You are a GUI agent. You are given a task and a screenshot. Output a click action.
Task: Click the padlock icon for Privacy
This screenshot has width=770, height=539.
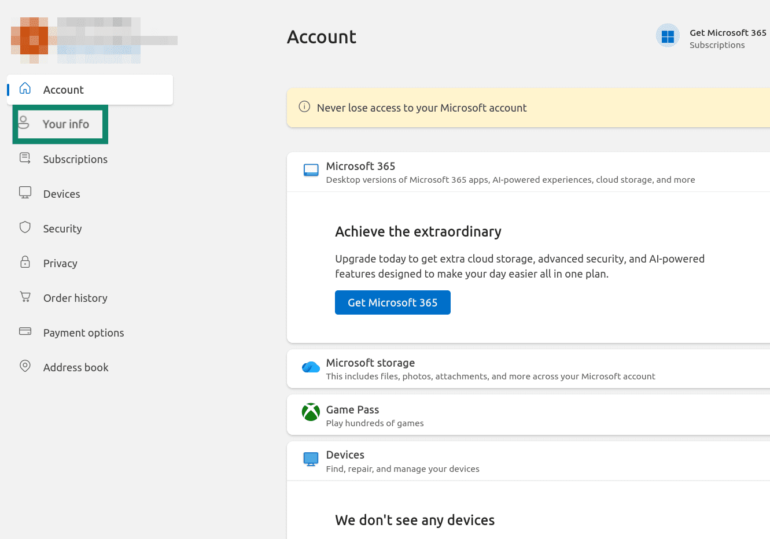pos(25,262)
